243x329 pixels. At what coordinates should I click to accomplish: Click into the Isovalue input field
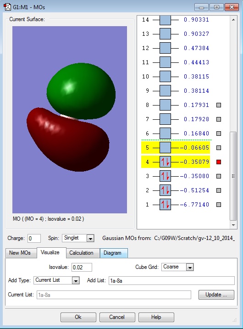point(82,268)
